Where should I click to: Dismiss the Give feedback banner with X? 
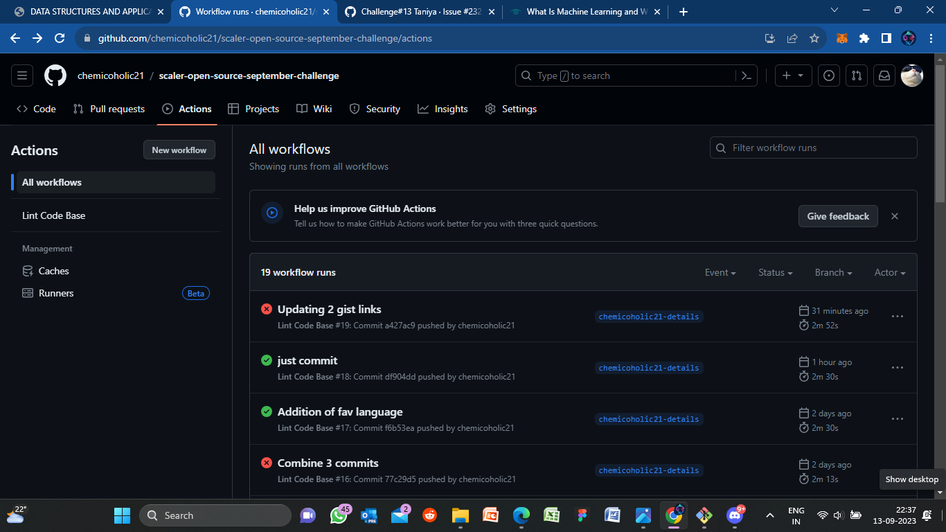tap(894, 216)
